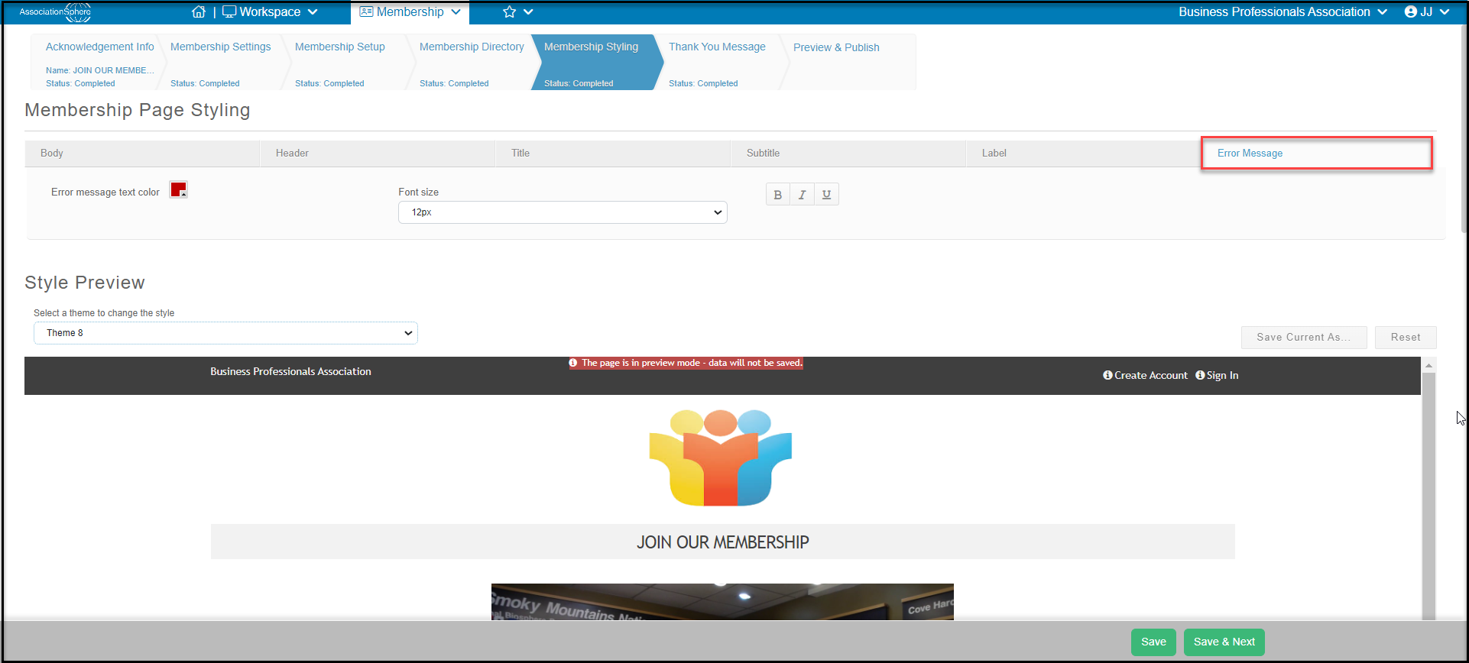
Task: Toggle italic for error message text
Action: [x=802, y=195]
